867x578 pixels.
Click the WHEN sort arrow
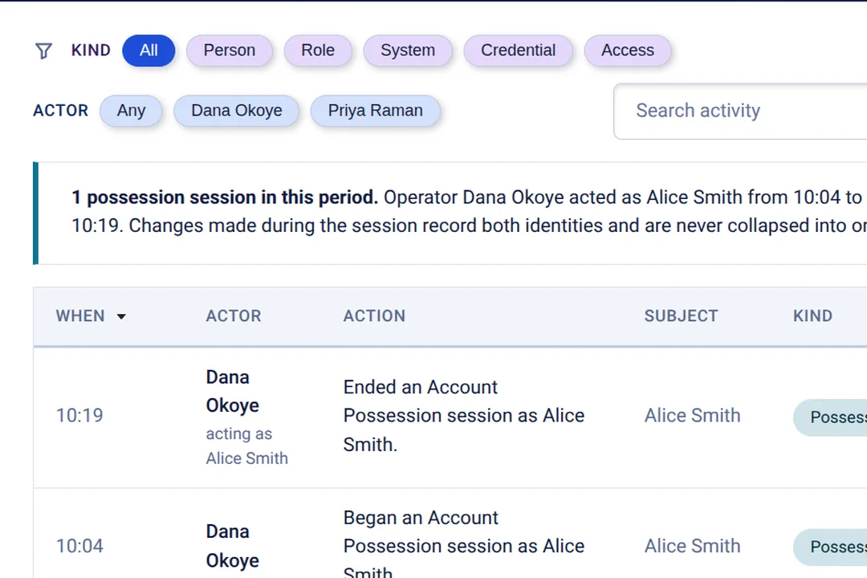tap(121, 316)
